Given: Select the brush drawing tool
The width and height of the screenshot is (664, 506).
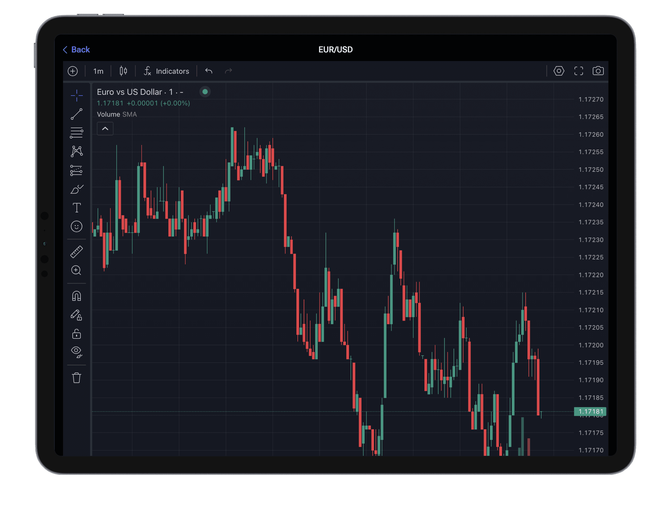Looking at the screenshot, I should pyautogui.click(x=76, y=189).
